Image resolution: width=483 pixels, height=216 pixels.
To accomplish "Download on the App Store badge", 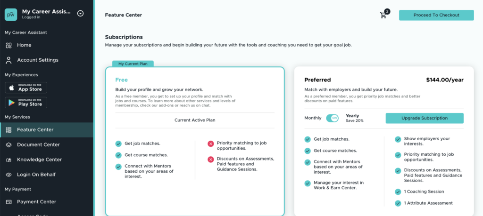I will coord(26,88).
